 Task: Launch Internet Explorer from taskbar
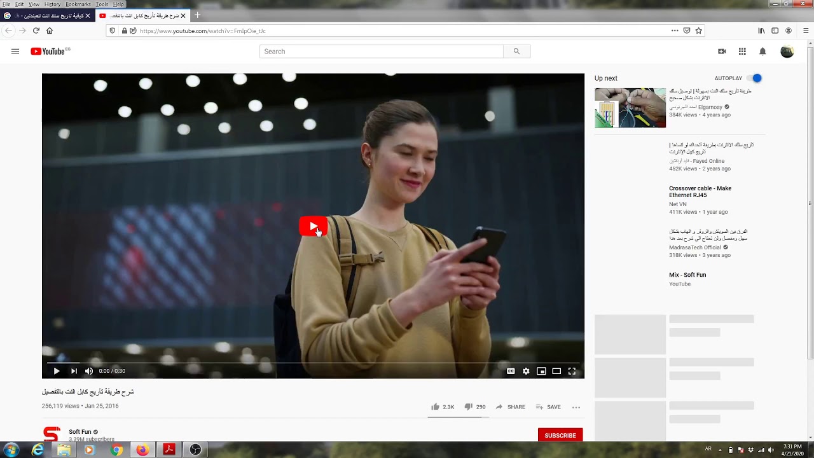point(38,450)
